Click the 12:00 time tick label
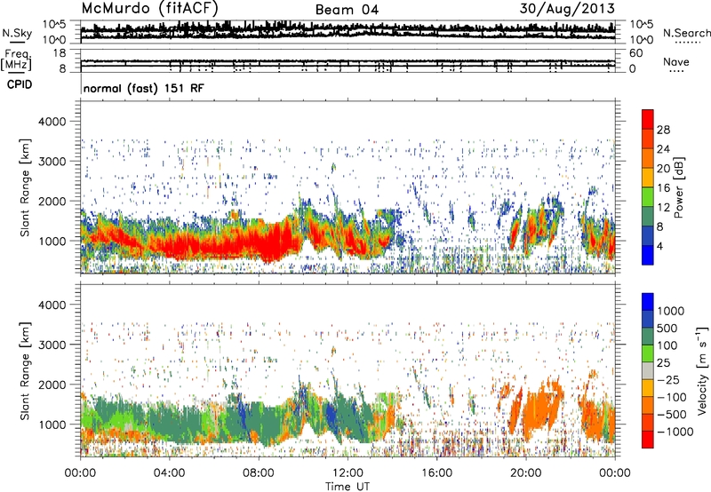Screen dimensions: 711x492 coord(348,473)
